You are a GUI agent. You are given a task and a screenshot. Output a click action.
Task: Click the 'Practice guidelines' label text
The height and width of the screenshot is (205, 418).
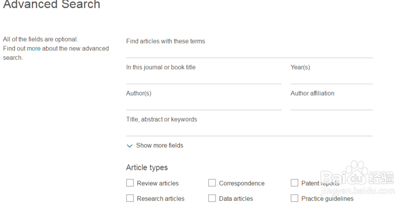pos(327,199)
